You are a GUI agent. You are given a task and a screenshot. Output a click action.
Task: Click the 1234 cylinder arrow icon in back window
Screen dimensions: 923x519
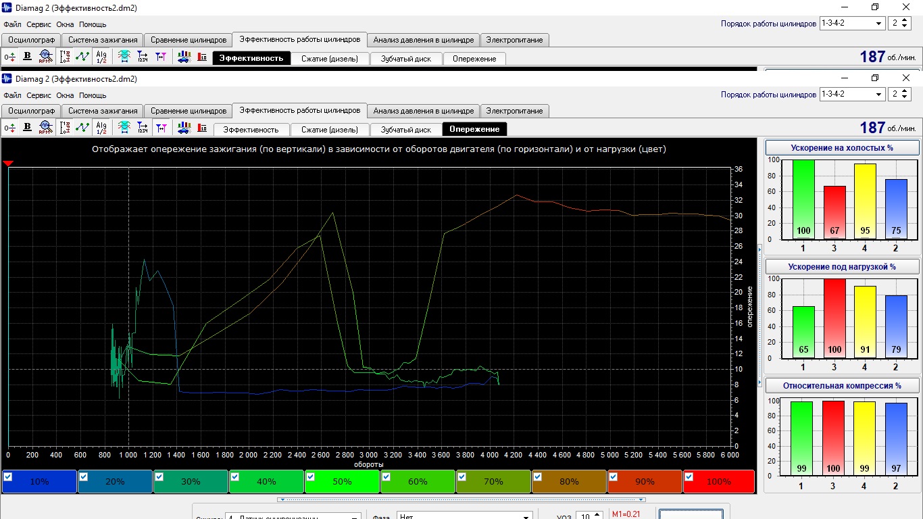[143, 57]
